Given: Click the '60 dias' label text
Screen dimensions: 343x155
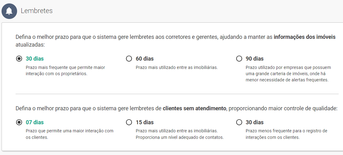Looking at the screenshot, I should (x=145, y=59).
